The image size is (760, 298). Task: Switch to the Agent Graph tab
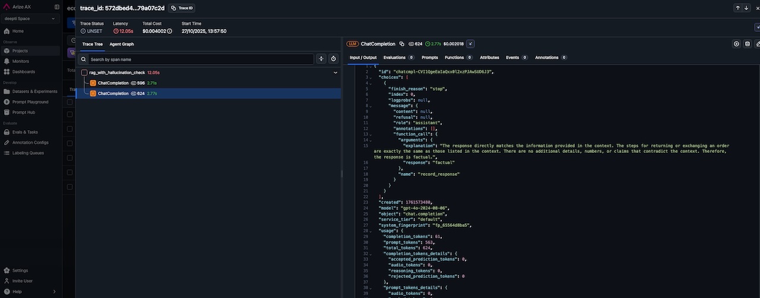coord(122,44)
